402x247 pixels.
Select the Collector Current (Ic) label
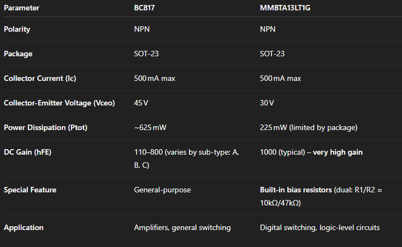(x=40, y=78)
